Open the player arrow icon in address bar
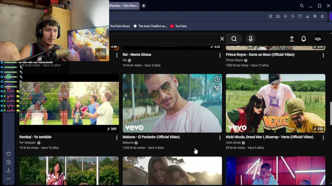 pos(293,16)
